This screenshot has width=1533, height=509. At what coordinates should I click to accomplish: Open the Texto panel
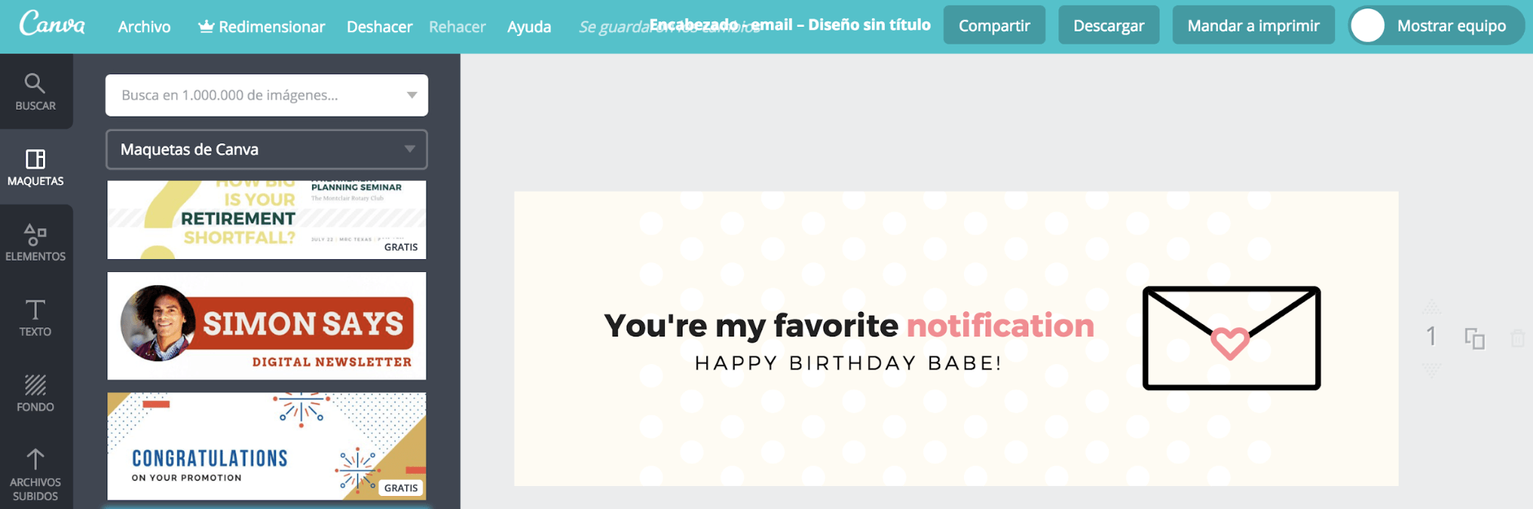point(36,317)
